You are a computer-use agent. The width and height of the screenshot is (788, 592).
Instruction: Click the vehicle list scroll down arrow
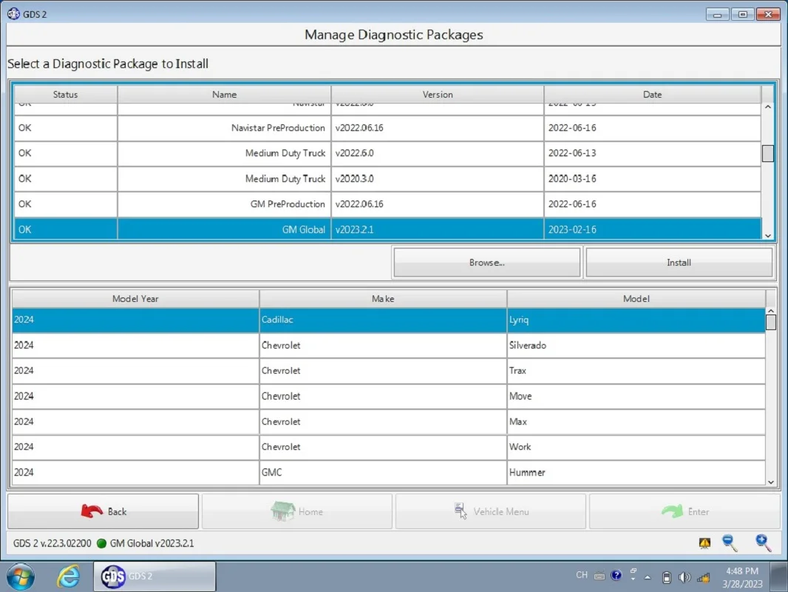[x=771, y=482]
